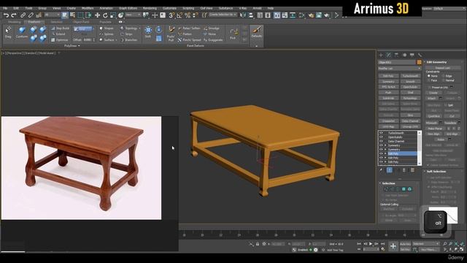Toggle the Percent Snap icon
The height and width of the screenshot is (263, 467).
click(188, 15)
